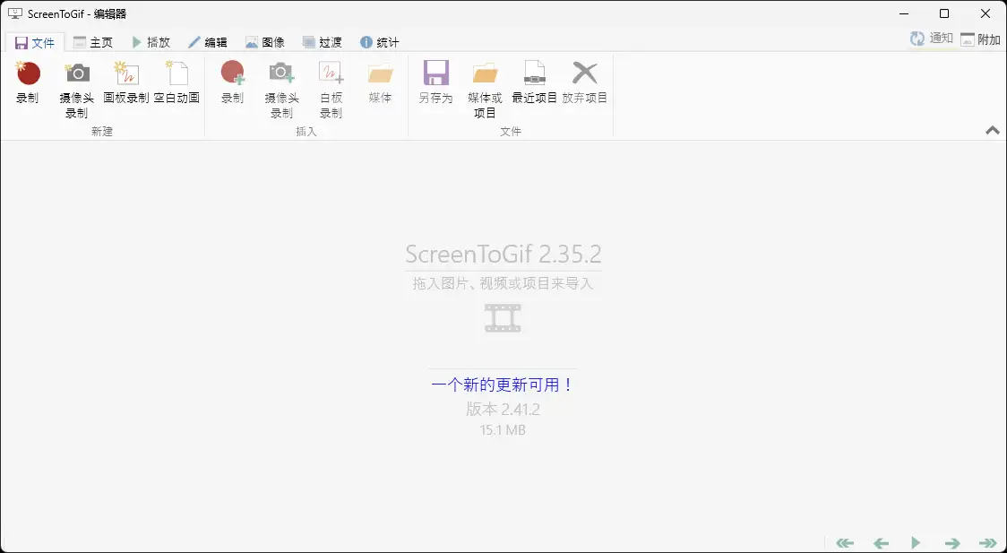
Task: Maximize the ScreenToGif editor window
Action: click(944, 13)
